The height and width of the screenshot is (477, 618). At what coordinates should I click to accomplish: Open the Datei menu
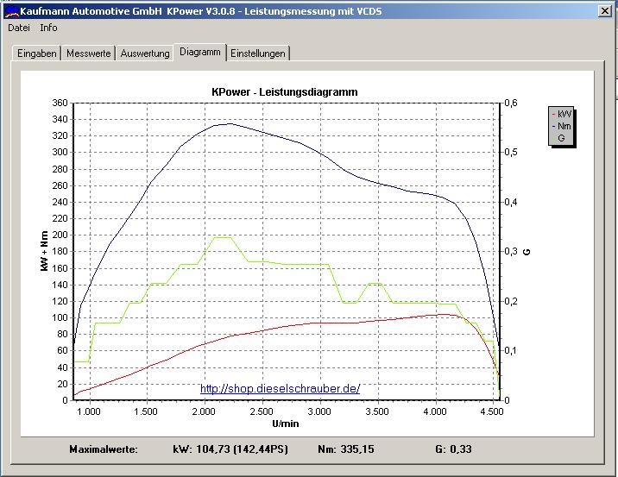pos(19,28)
